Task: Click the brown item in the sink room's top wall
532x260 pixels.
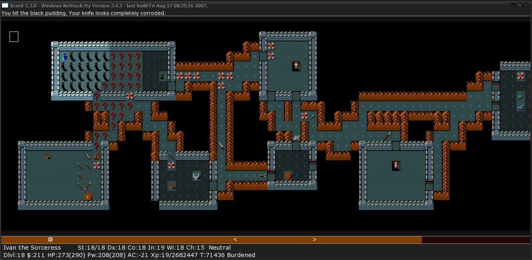Action: pyautogui.click(x=171, y=156)
